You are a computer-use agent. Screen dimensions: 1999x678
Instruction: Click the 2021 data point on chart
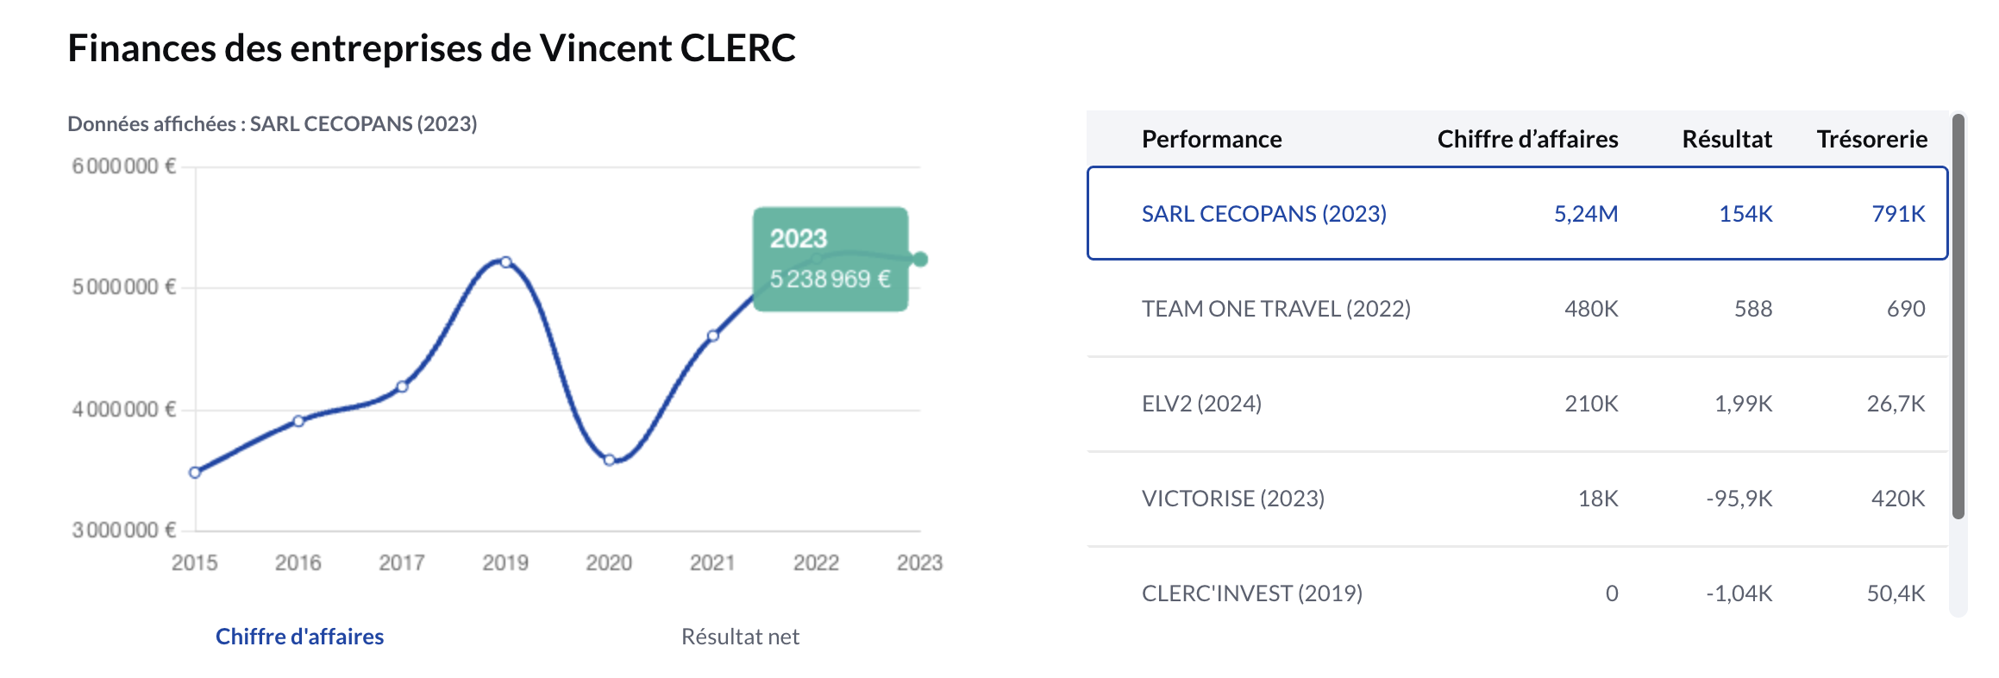point(713,336)
